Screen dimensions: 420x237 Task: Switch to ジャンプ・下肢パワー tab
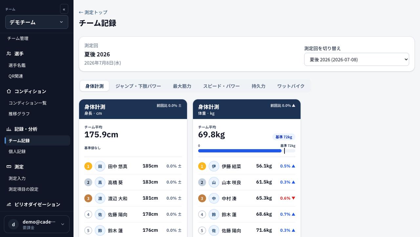coord(138,86)
